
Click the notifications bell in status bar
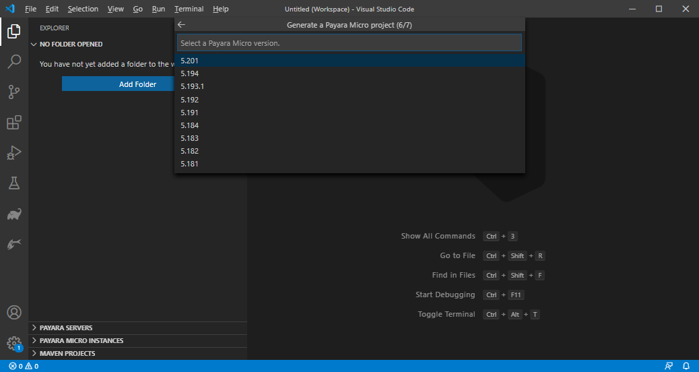pyautogui.click(x=686, y=366)
